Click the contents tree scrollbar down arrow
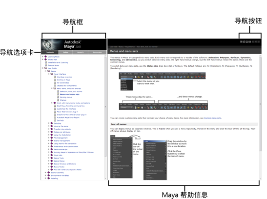Screen dimensions: 267x199 pyautogui.click(x=105, y=179)
